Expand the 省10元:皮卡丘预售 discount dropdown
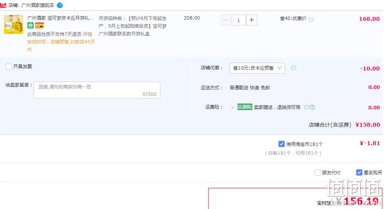The image size is (384, 209). (x=257, y=68)
